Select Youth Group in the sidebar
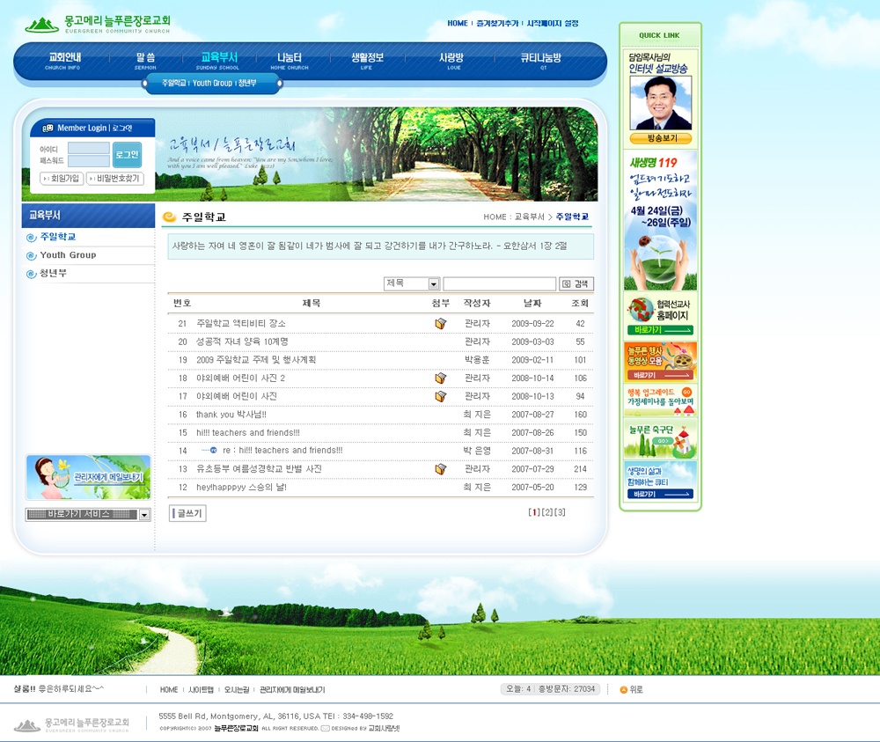 point(68,255)
